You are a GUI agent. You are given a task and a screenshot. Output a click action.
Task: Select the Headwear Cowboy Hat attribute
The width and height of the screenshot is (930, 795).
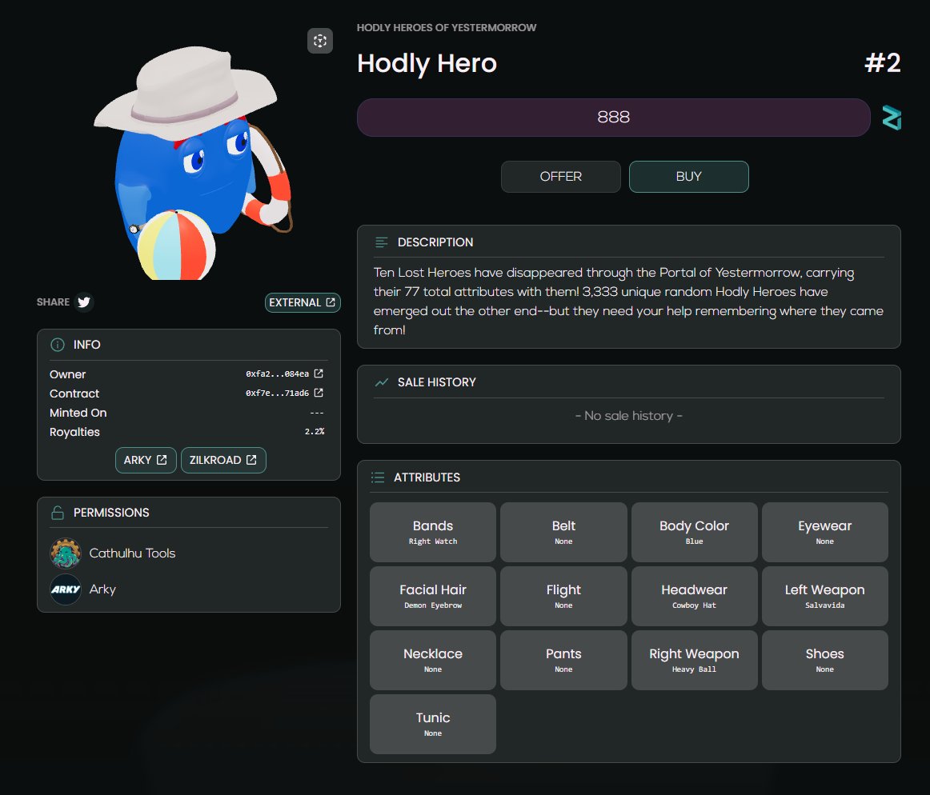pyautogui.click(x=694, y=597)
